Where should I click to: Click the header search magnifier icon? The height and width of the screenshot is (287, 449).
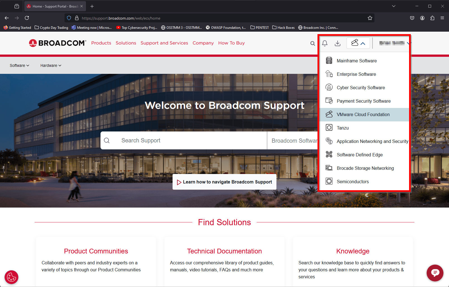(x=313, y=43)
